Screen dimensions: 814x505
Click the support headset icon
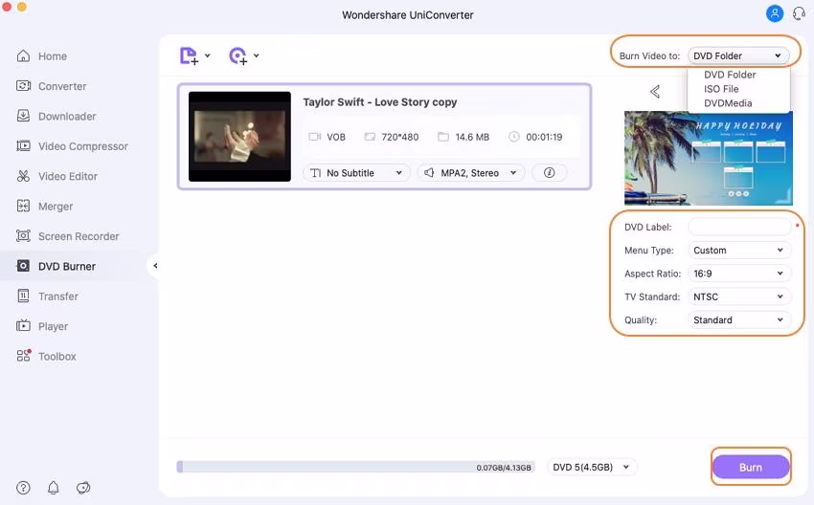(x=799, y=13)
